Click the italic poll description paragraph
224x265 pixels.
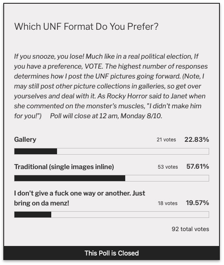tap(111, 86)
